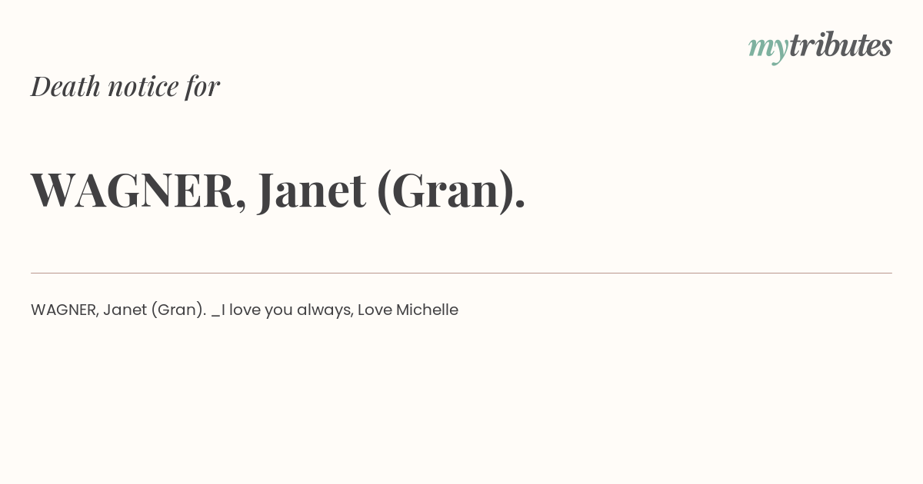Click the word "notice" in the subtitle
Screen dimensions: 923x484
[143, 87]
